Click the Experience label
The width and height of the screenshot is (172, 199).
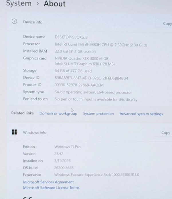pyautogui.click(x=32, y=175)
